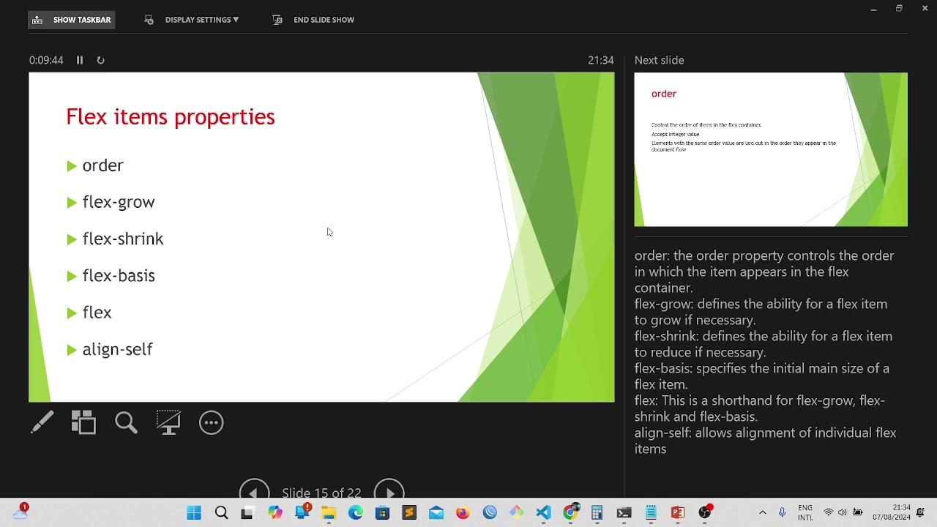Click the 'flex' bullet on the slide
Image resolution: width=937 pixels, height=527 pixels.
97,313
